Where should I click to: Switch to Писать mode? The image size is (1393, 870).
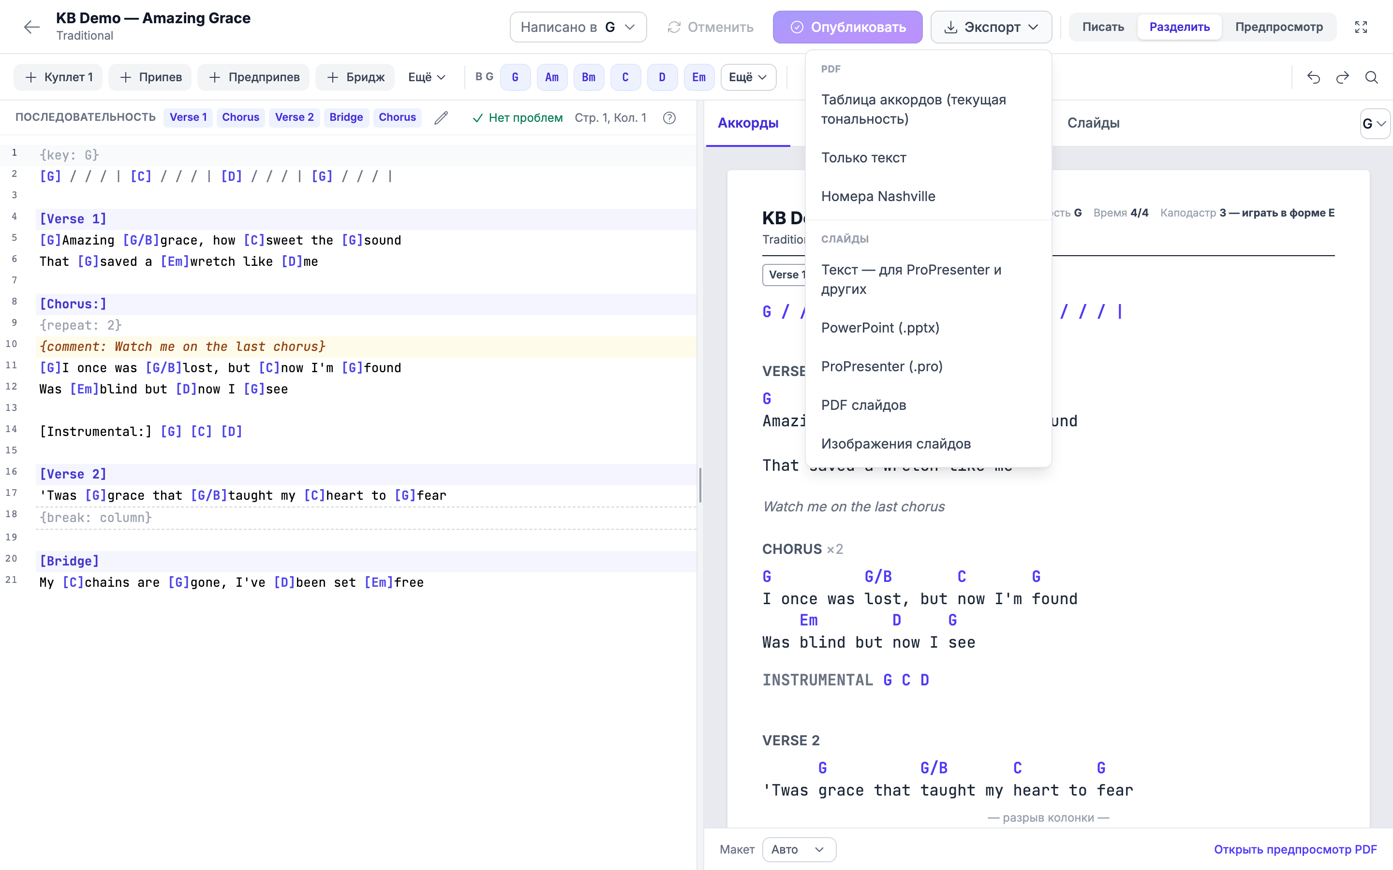point(1103,27)
